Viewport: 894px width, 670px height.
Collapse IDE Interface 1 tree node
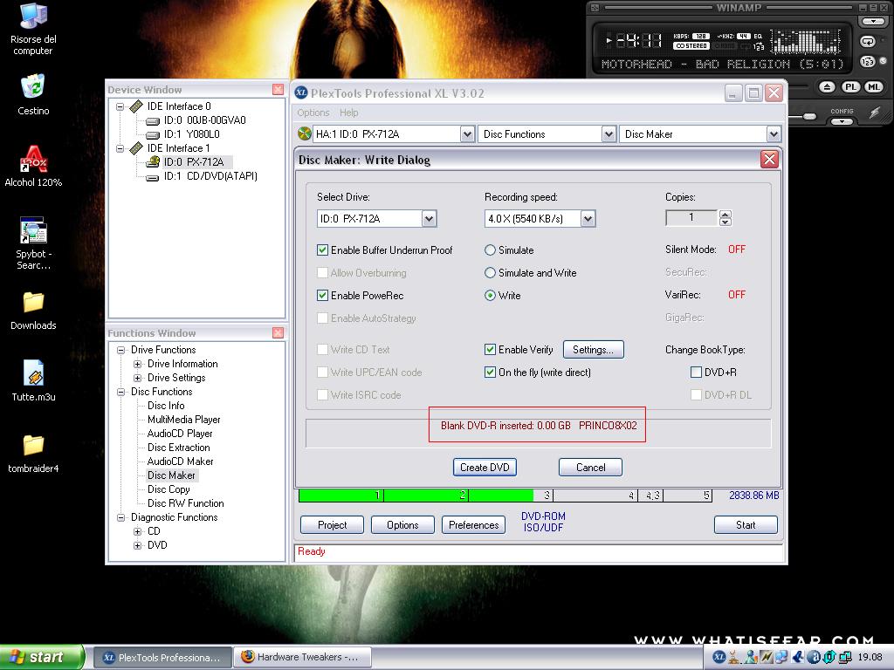pos(120,148)
